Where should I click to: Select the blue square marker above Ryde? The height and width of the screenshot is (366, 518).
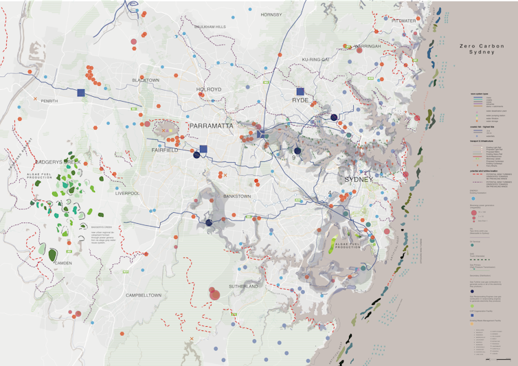(300, 91)
